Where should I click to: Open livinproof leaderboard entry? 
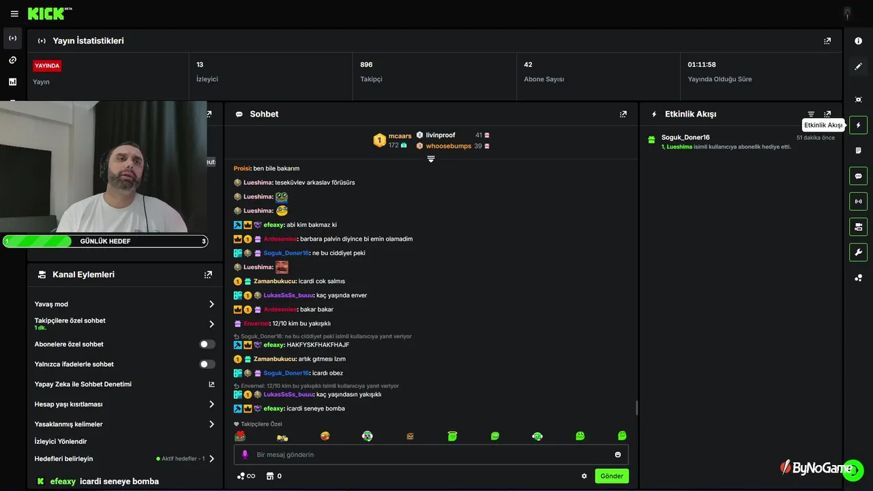pyautogui.click(x=441, y=135)
